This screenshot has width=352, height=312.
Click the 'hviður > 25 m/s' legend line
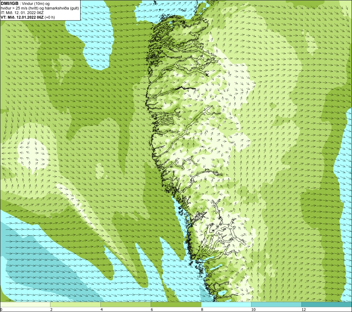point(40,8)
